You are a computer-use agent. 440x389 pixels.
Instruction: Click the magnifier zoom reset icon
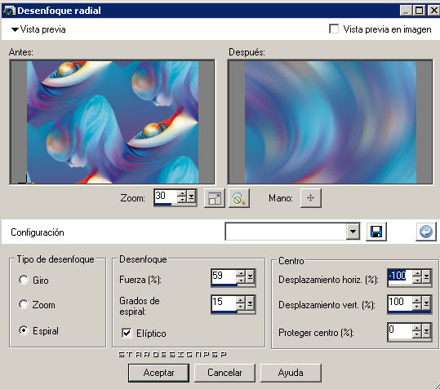[239, 198]
